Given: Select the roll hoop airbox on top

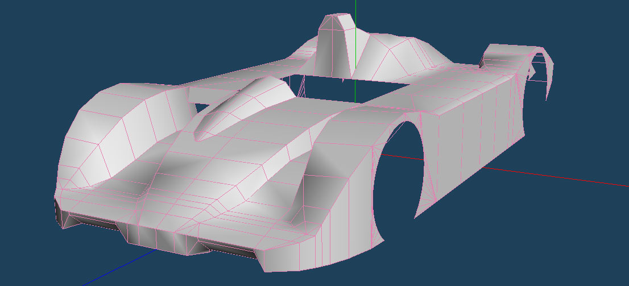Looking at the screenshot, I should pos(336,45).
